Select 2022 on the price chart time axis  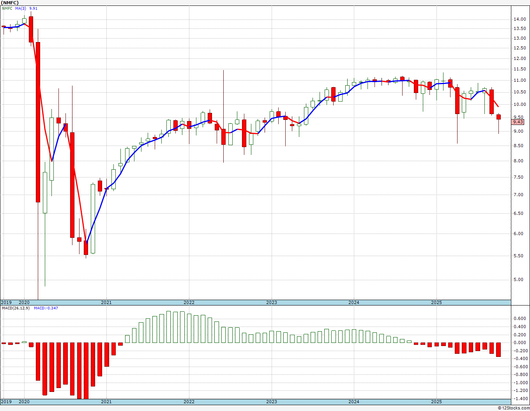(x=189, y=302)
